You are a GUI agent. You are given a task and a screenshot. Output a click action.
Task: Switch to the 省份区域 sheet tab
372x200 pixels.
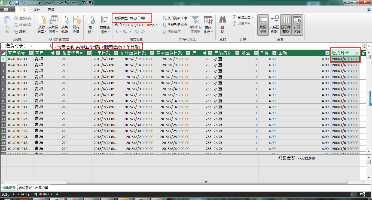(25, 188)
